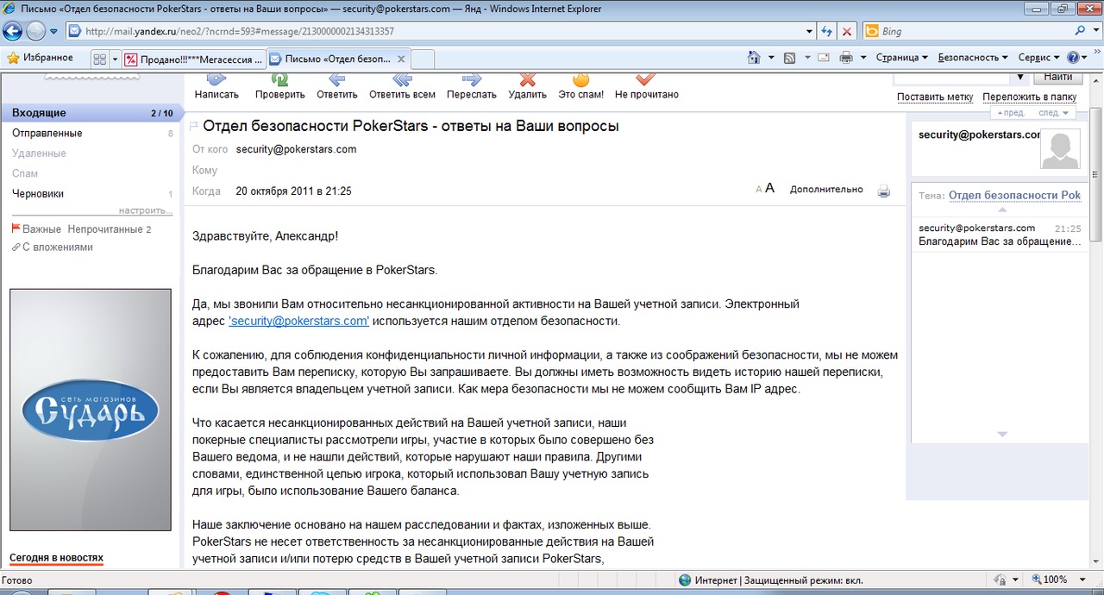
Task: Click the Bing search magnifier icon
Action: click(x=1081, y=31)
